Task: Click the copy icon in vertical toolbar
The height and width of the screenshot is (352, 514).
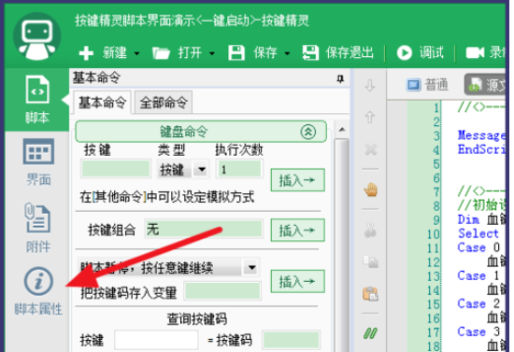Action: tap(370, 261)
